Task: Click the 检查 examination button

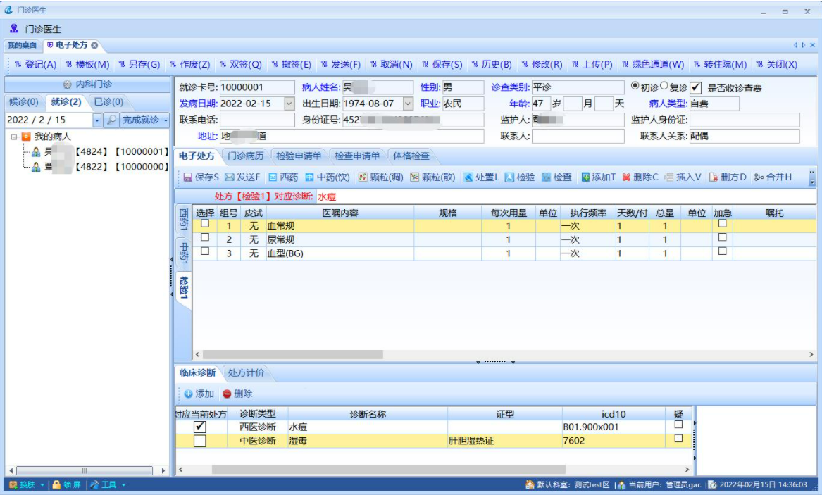Action: click(556, 177)
